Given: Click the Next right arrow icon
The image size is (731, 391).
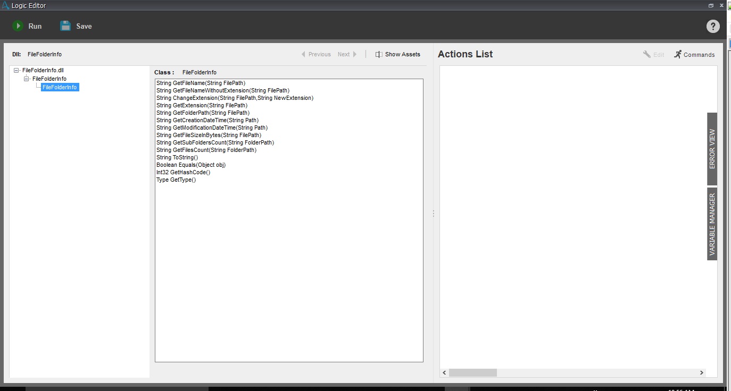Looking at the screenshot, I should coord(355,54).
